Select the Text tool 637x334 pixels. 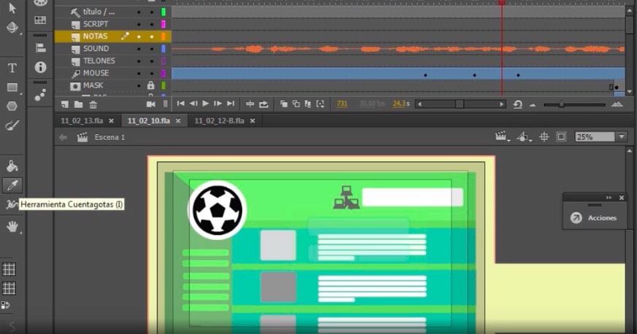pos(12,67)
